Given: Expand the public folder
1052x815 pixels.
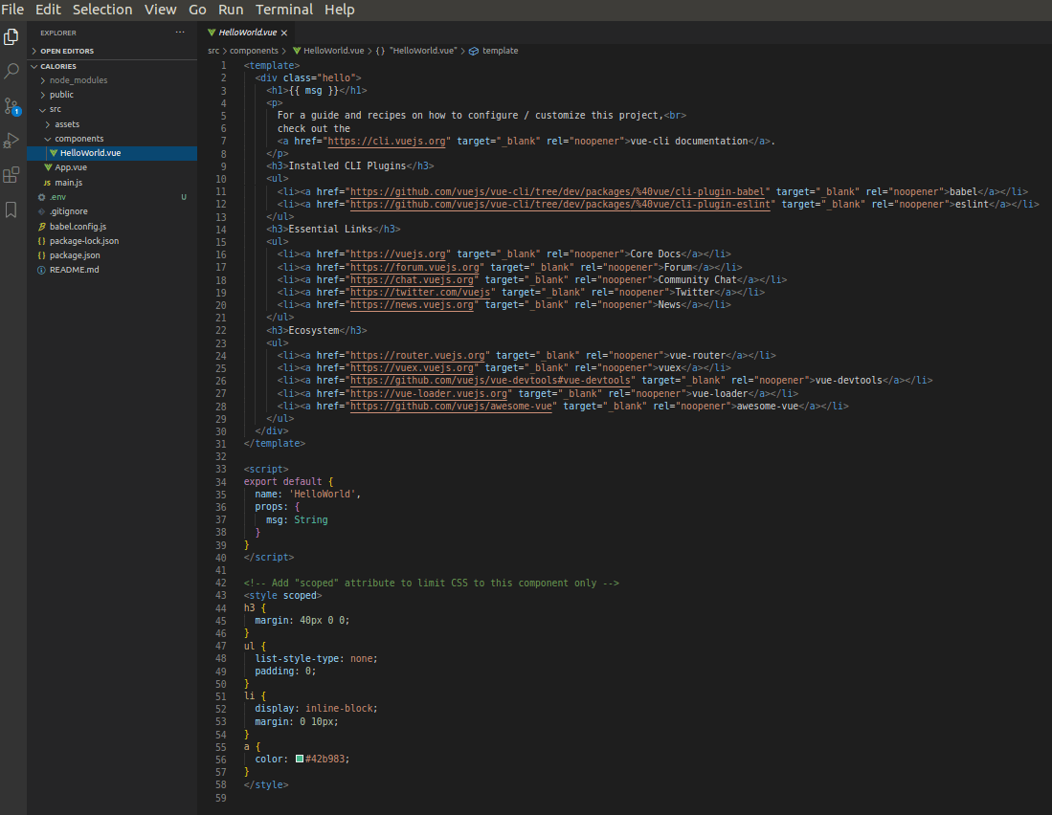Looking at the screenshot, I should [x=44, y=95].
